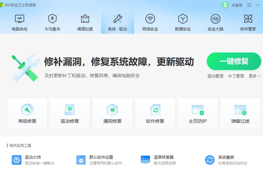Click the 漏洞修复 Windows hexagon icon
Viewport: 263px width, 175px height.
pos(112,110)
